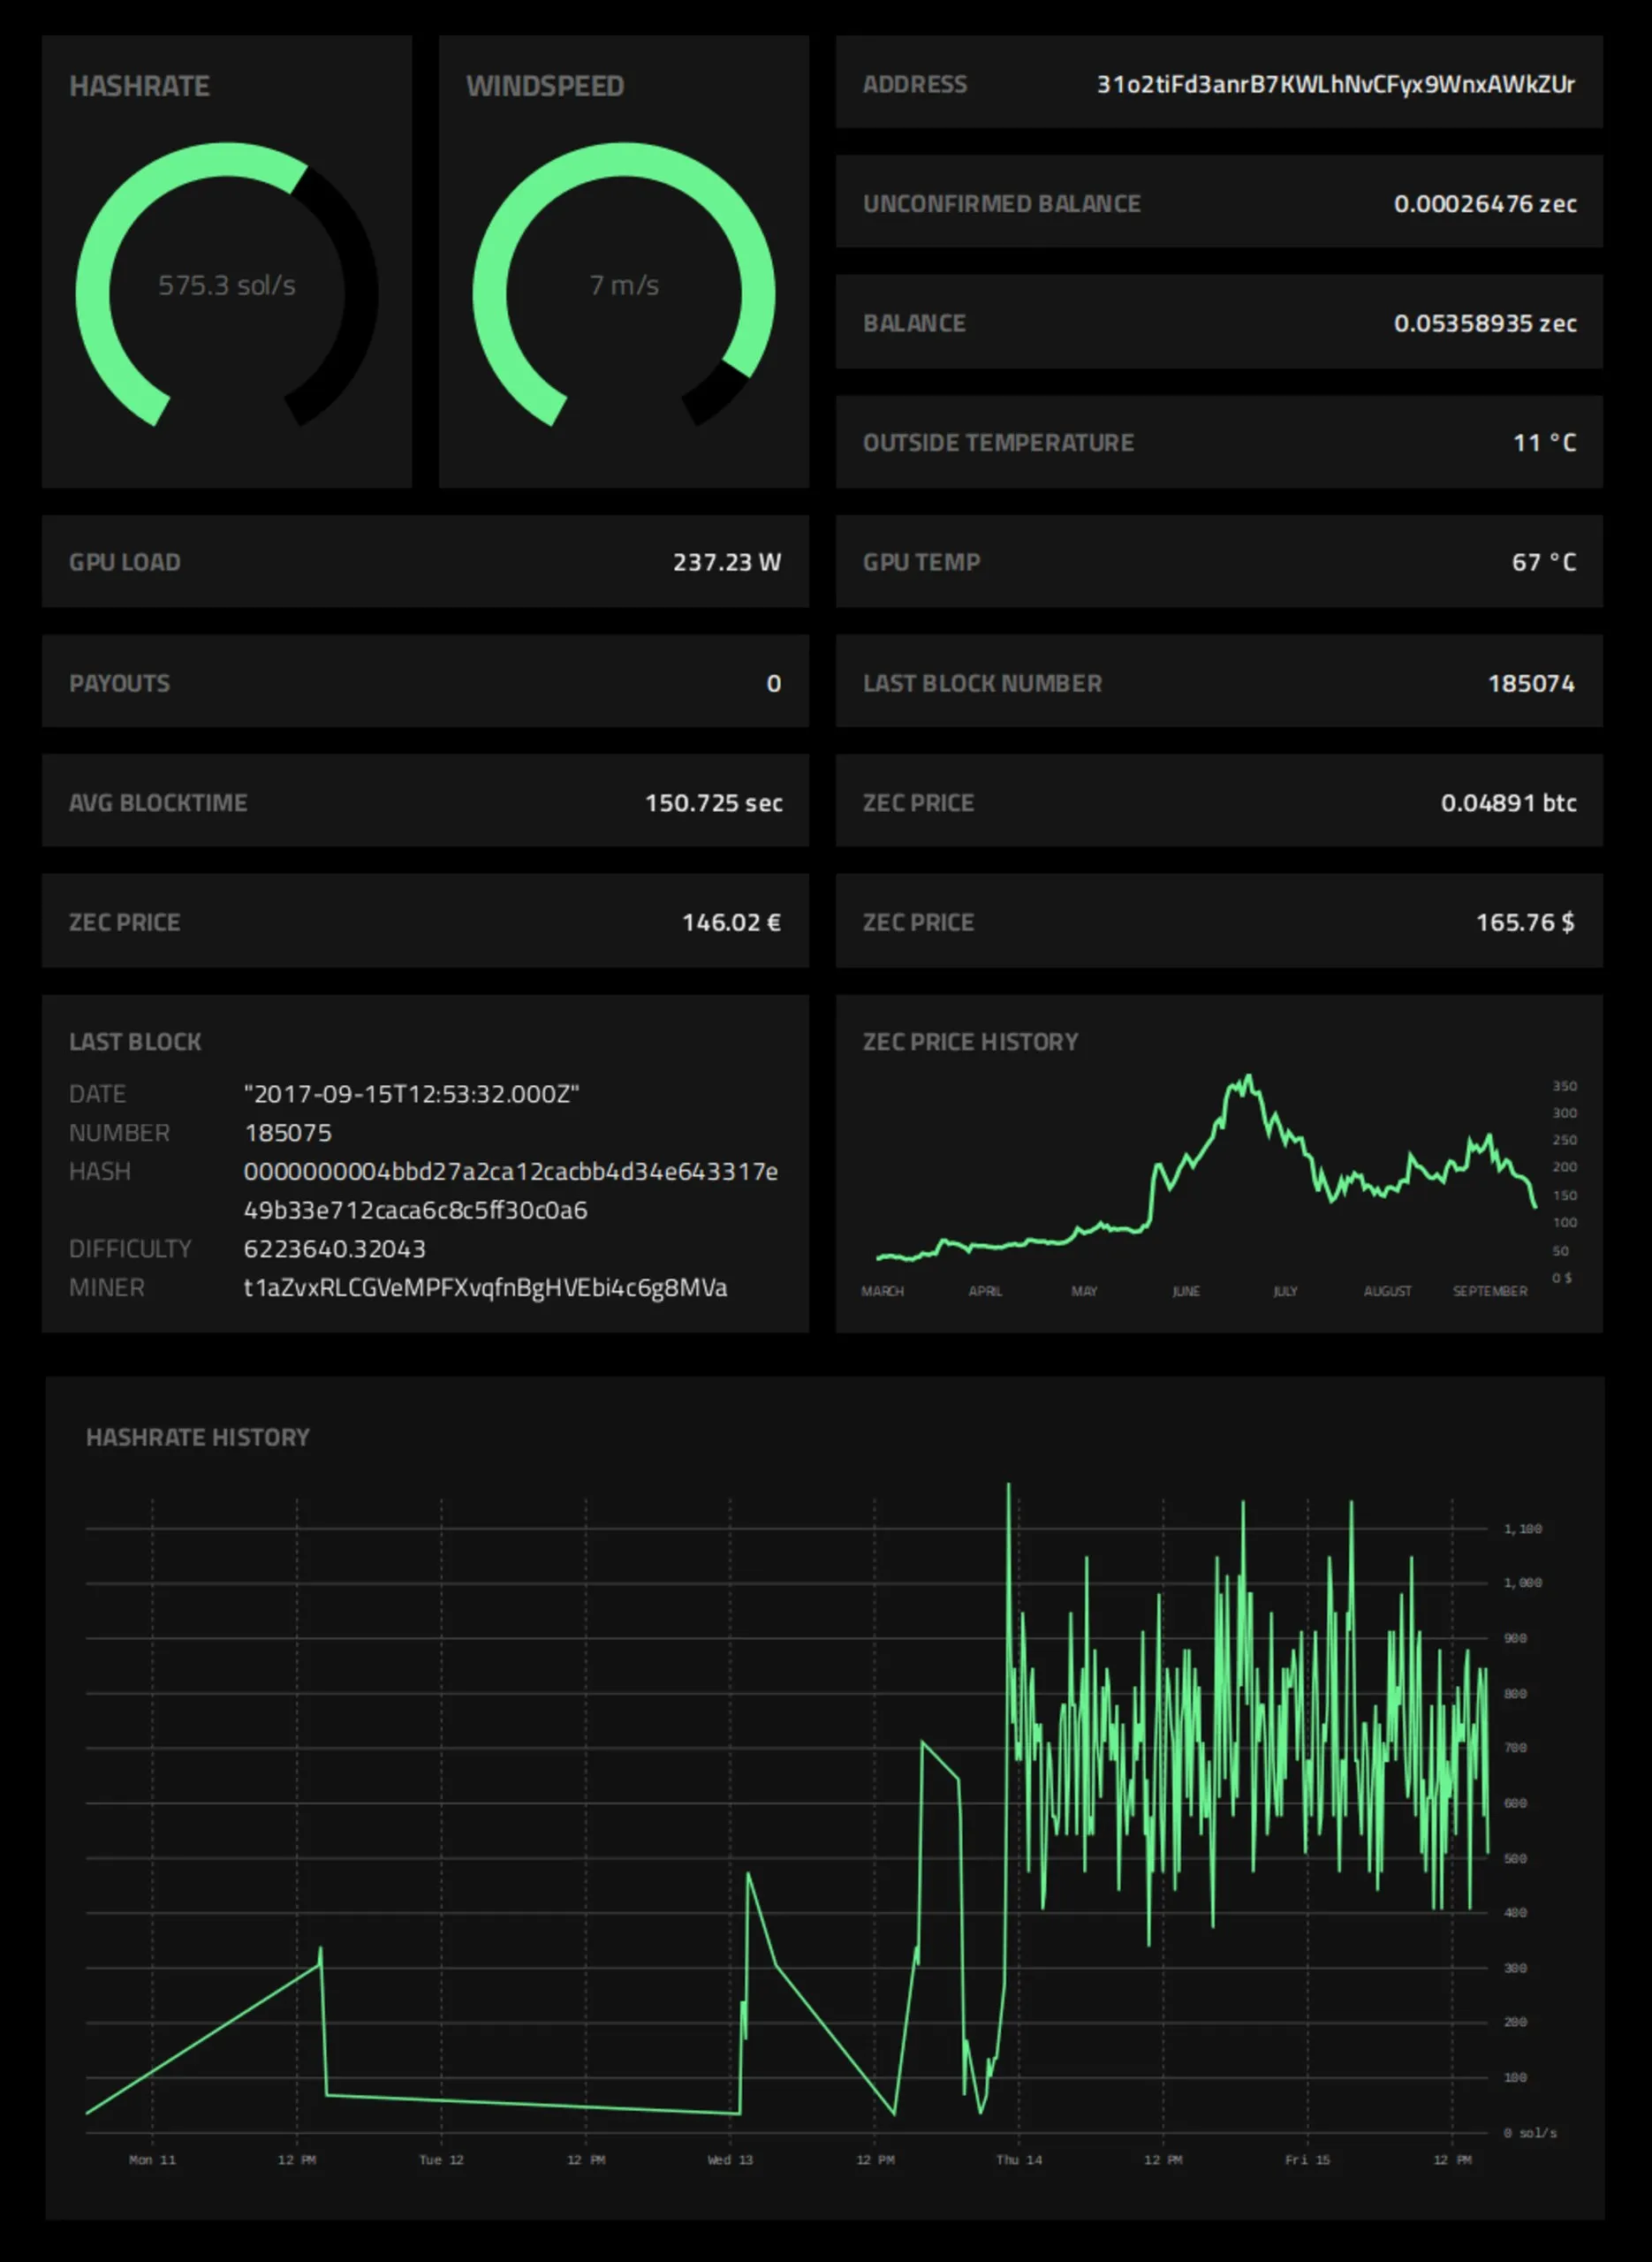Click the 1,100 tick on hashrate y-axis
Viewport: 1652px width, 2262px height.
point(1522,1529)
